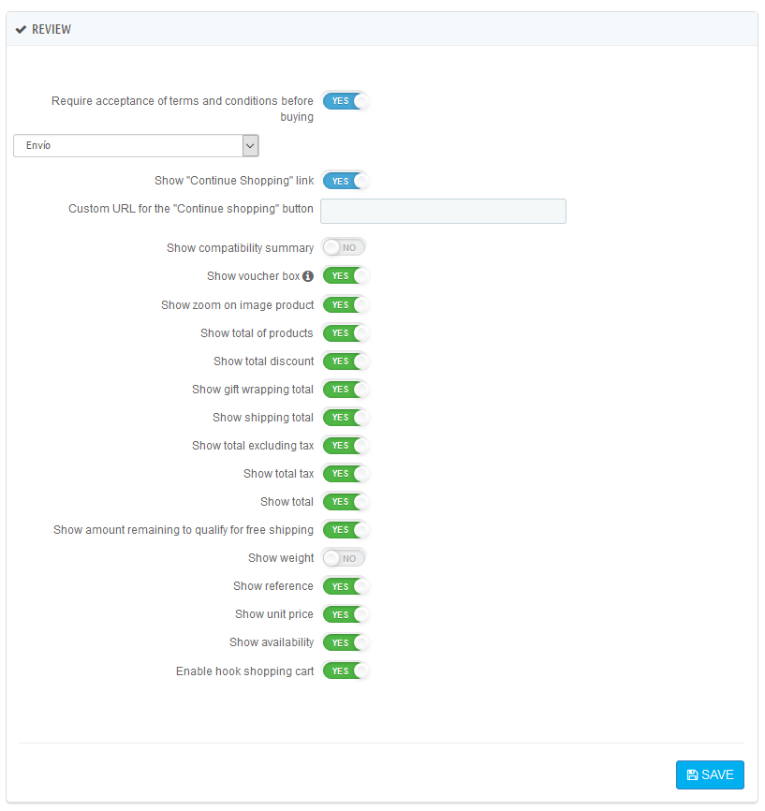This screenshot has height=811, width=765.
Task: Disable Show zoom on image product
Action: tap(346, 304)
